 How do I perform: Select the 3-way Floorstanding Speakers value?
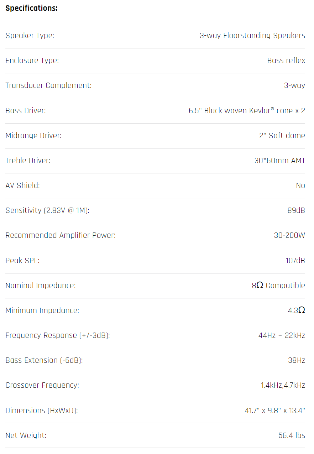252,36
